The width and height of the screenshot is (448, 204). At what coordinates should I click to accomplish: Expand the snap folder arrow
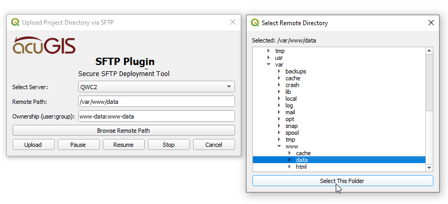pyautogui.click(x=279, y=126)
